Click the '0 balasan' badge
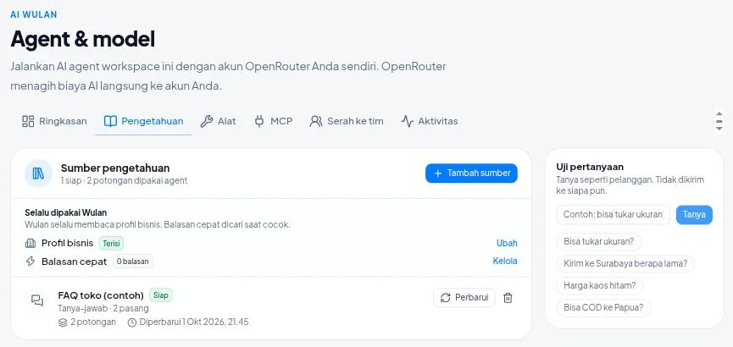This screenshot has width=733, height=347. coord(133,262)
